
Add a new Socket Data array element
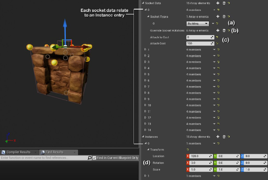click(218, 3)
